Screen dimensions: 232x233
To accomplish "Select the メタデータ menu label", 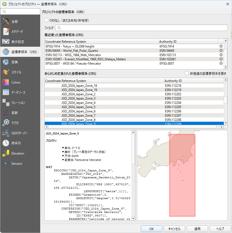I will pyautogui.click(x=17, y=32).
